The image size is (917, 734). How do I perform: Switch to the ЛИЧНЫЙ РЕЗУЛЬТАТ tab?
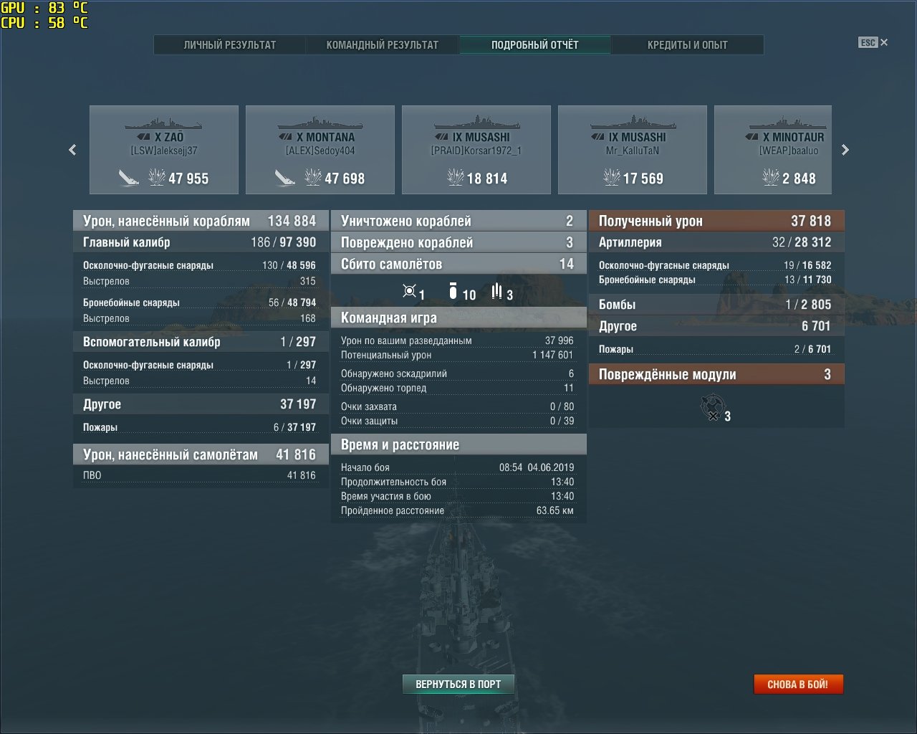tap(230, 44)
